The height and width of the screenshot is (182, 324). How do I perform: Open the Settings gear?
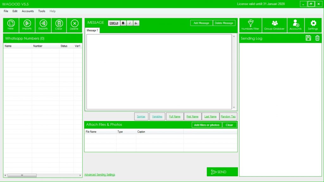[x=313, y=25]
